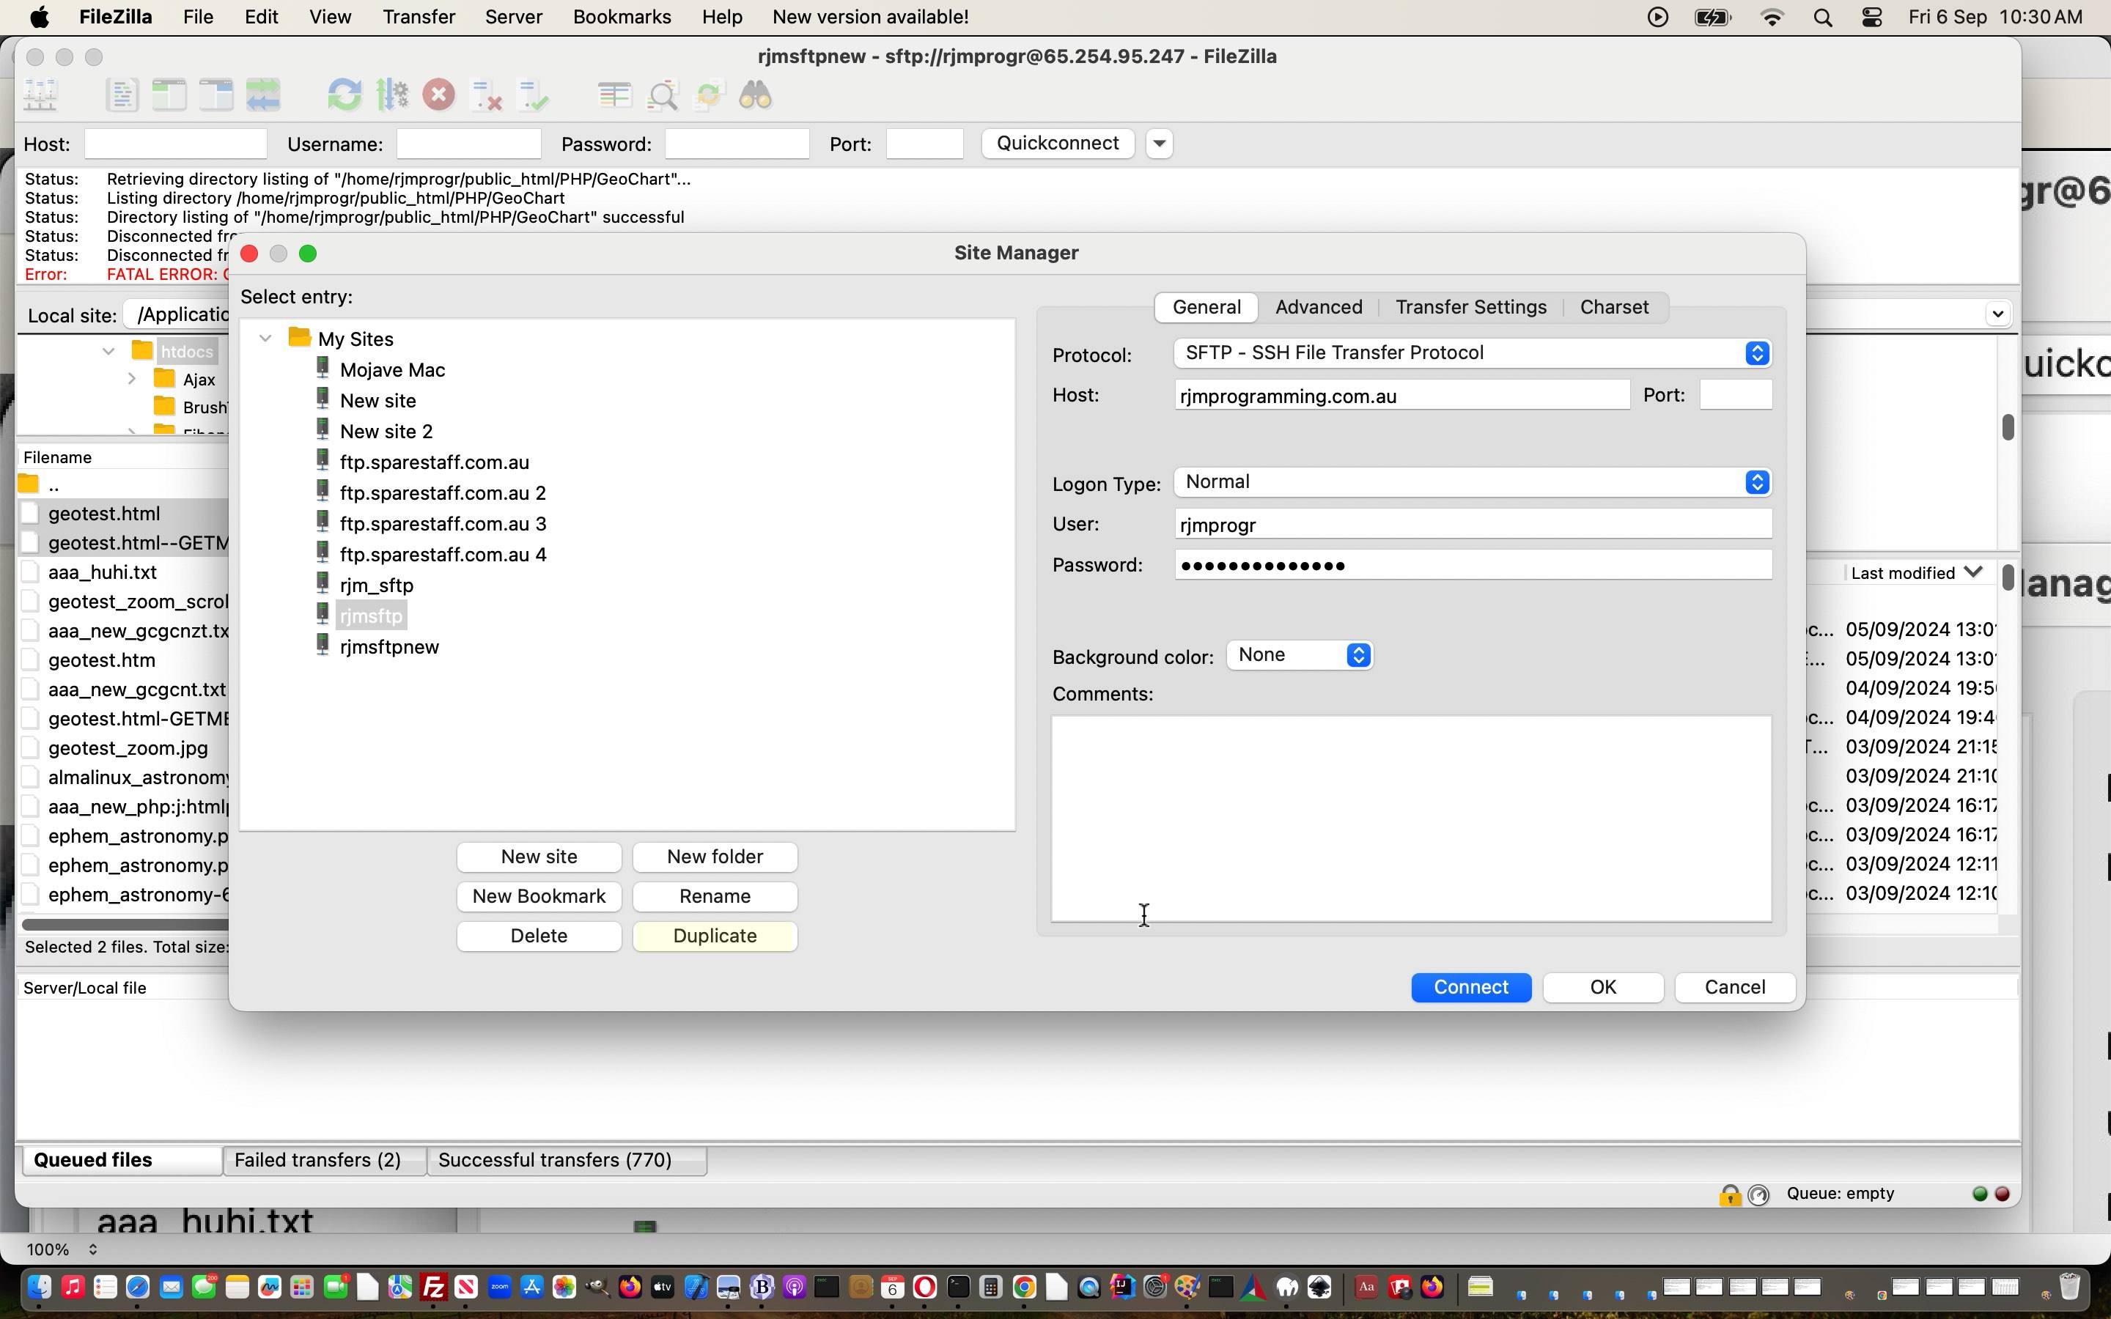2111x1319 pixels.
Task: Open Finder from the Dock
Action: [x=38, y=1287]
